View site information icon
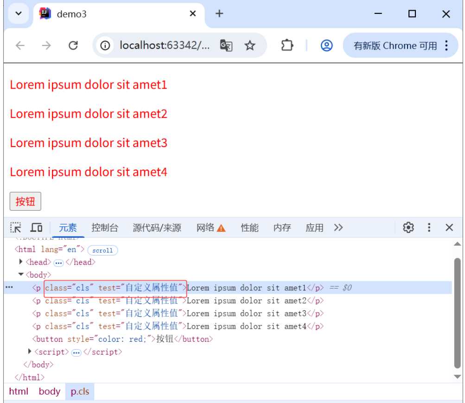The height and width of the screenshot is (403, 465). [105, 45]
